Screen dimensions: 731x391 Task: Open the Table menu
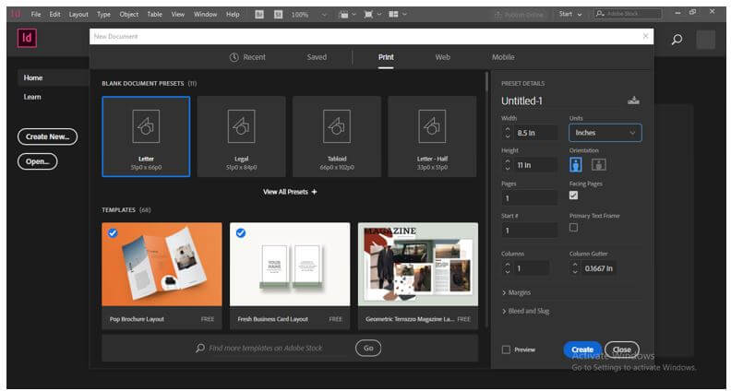pyautogui.click(x=155, y=15)
